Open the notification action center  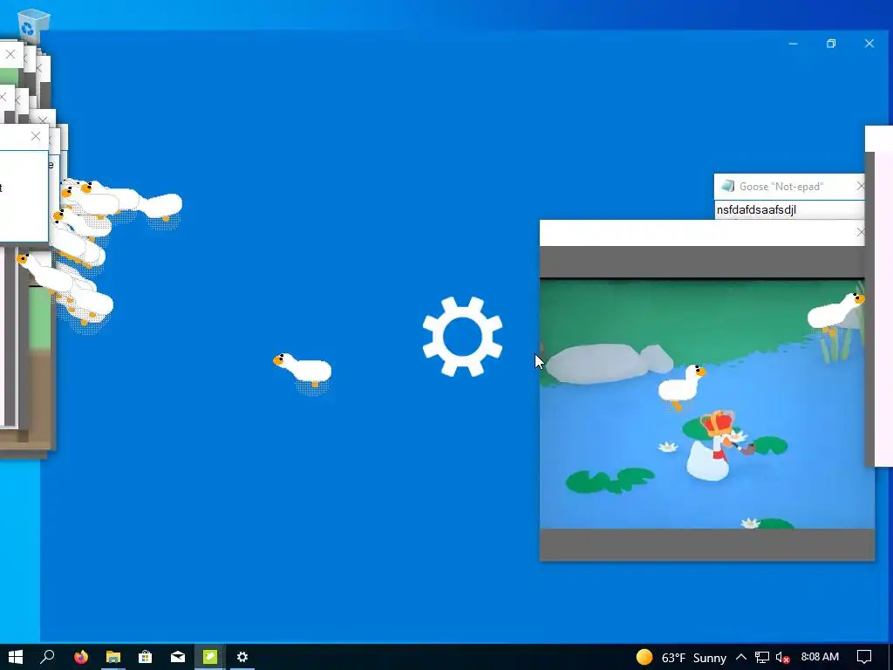[x=864, y=657]
